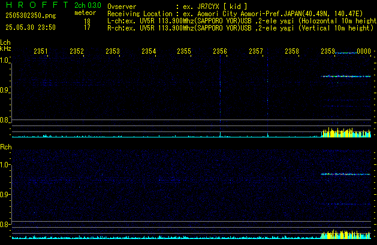
Task: Click the Lch 1.0 frequency label
Action: 4,60
